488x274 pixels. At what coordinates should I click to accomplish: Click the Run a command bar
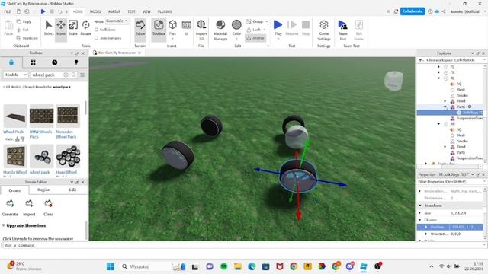coord(242,245)
